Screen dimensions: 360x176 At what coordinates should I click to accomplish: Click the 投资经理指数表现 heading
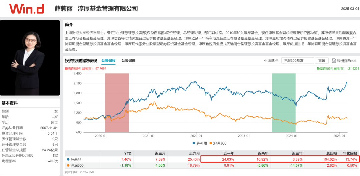[81, 61]
